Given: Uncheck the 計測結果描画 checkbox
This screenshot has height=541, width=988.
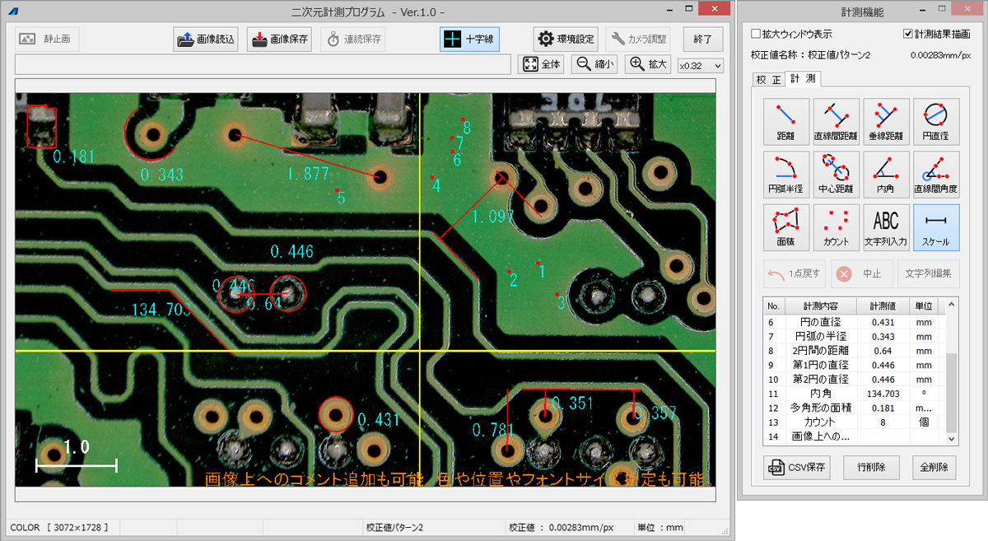Looking at the screenshot, I should coord(908,35).
